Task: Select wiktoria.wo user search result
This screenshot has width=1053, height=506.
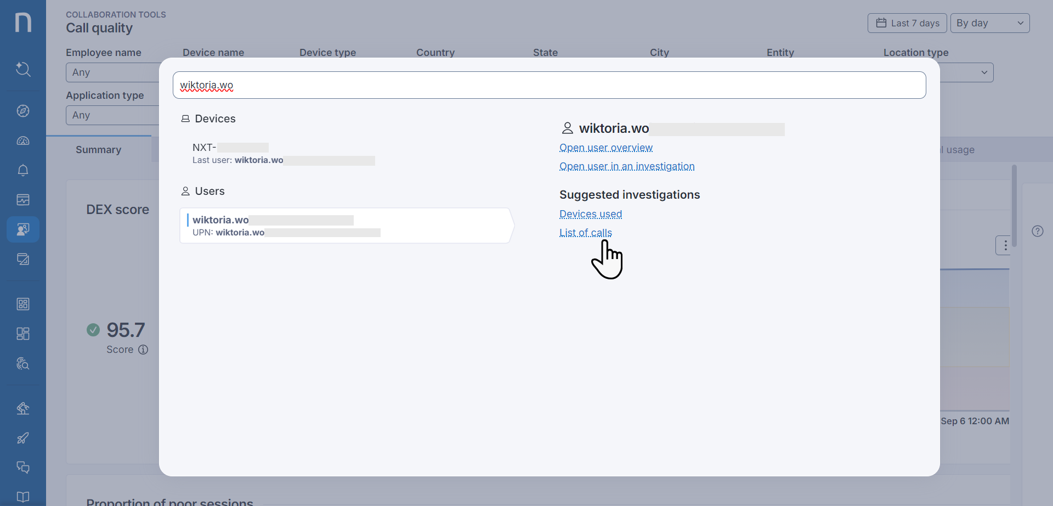Action: tap(346, 226)
